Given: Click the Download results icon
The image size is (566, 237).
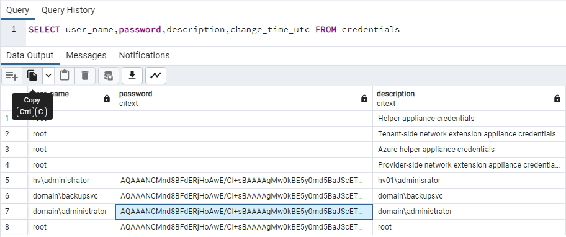Looking at the screenshot, I should tap(132, 76).
